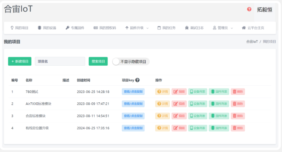Click the 新建项目 button
282x152 pixels.
(x=20, y=61)
